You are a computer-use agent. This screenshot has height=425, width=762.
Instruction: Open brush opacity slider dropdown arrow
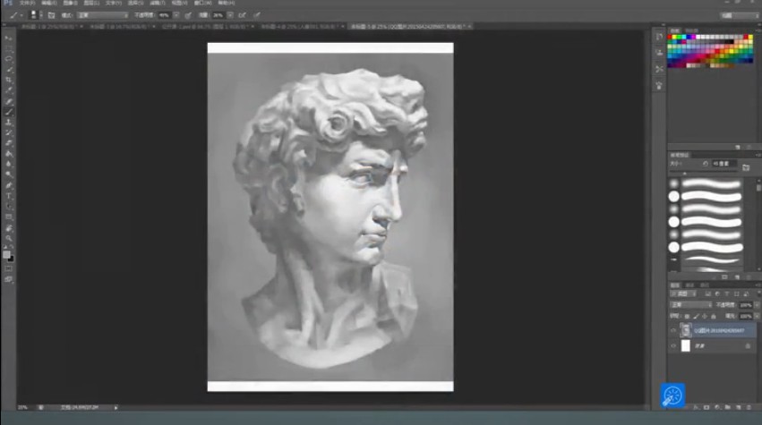(176, 15)
